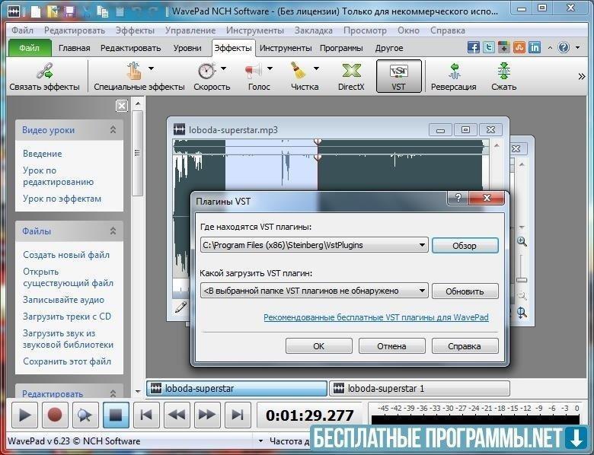Screen dimensions: 594x455
Task: Switch to the Programs ribbon tab
Action: pos(341,48)
